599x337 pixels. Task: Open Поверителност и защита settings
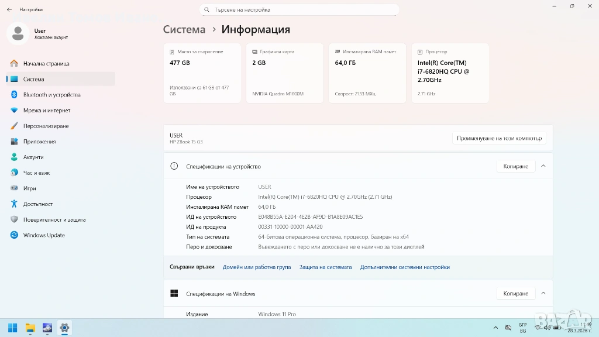tap(54, 219)
